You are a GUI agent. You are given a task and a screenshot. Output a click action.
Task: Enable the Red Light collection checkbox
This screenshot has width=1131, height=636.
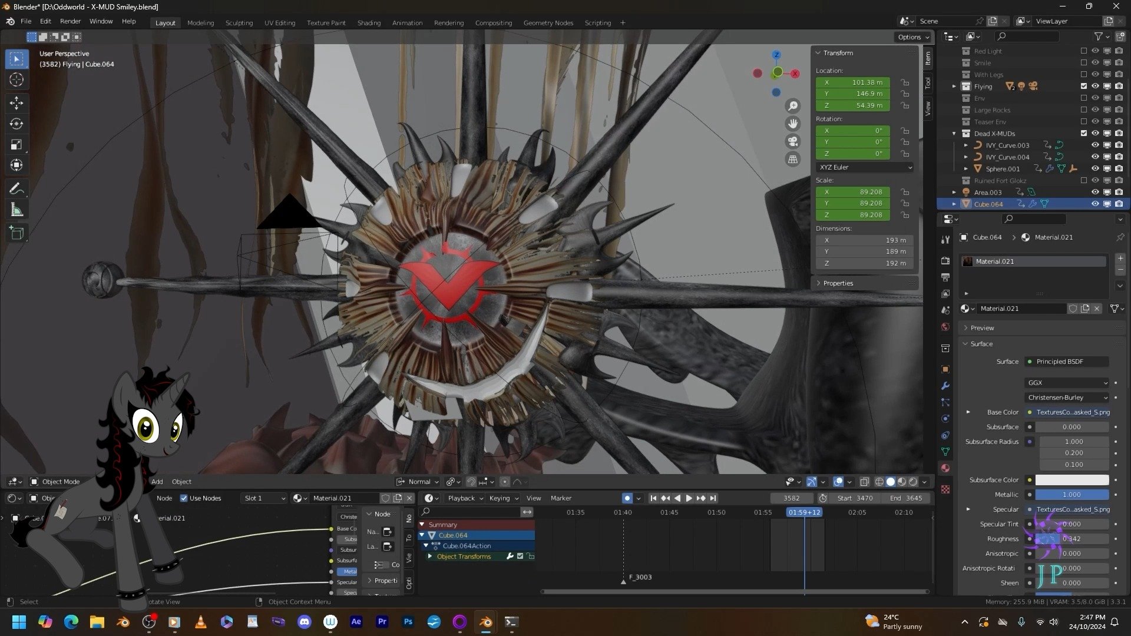coord(1084,51)
